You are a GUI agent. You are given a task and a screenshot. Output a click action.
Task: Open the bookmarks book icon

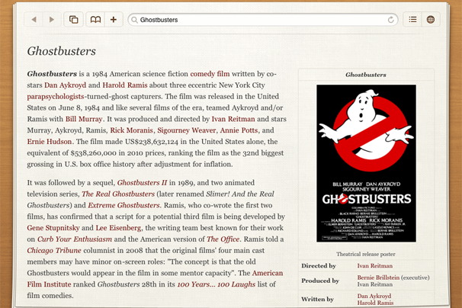point(95,20)
